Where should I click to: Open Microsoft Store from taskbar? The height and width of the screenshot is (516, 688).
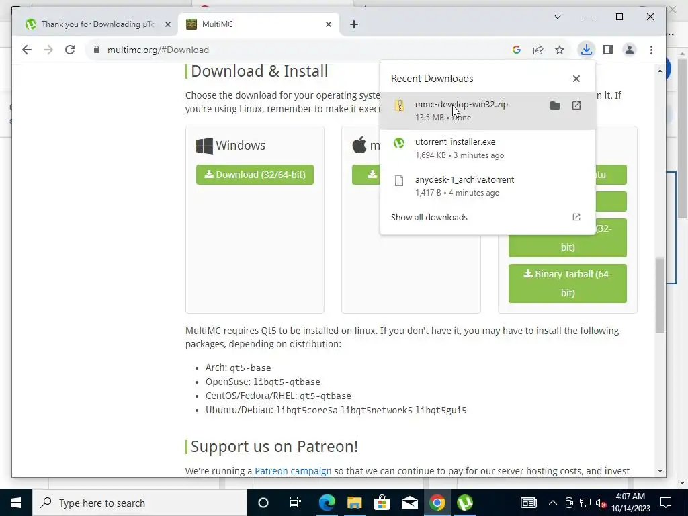click(x=382, y=503)
